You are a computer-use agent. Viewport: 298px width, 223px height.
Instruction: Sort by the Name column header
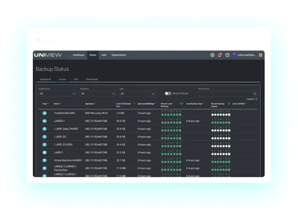[57, 103]
